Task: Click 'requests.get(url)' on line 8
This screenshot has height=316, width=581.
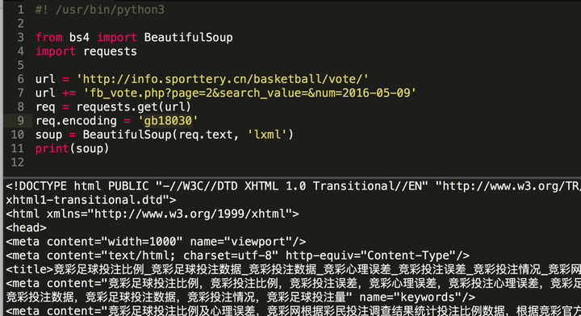Action: coord(134,107)
